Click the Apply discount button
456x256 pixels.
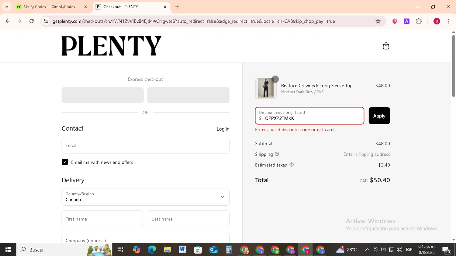click(379, 116)
